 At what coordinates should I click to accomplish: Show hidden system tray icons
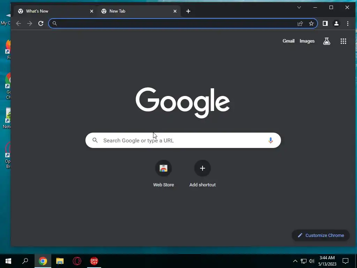295,261
